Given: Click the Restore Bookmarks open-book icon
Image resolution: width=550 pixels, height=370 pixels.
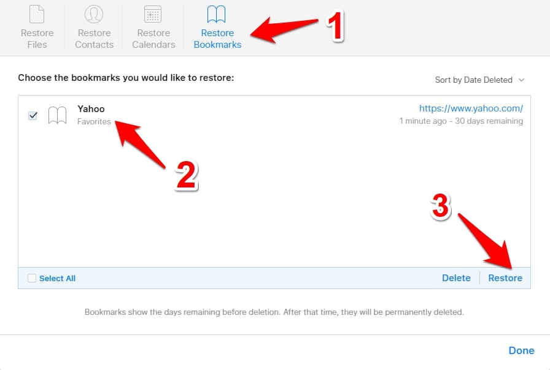Looking at the screenshot, I should click(216, 14).
